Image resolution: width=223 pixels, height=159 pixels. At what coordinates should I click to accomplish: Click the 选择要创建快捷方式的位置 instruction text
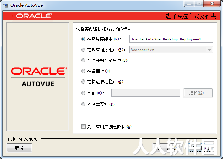103,29
